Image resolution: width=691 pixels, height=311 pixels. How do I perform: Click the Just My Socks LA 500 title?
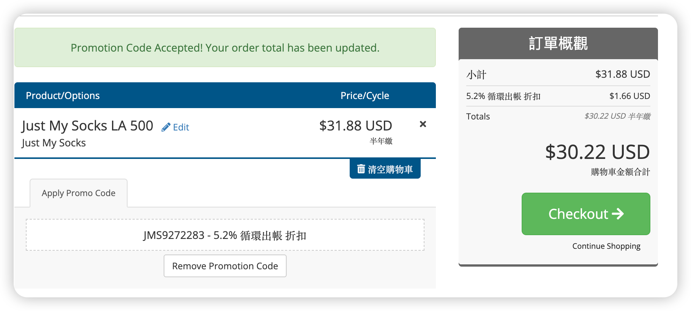[87, 126]
